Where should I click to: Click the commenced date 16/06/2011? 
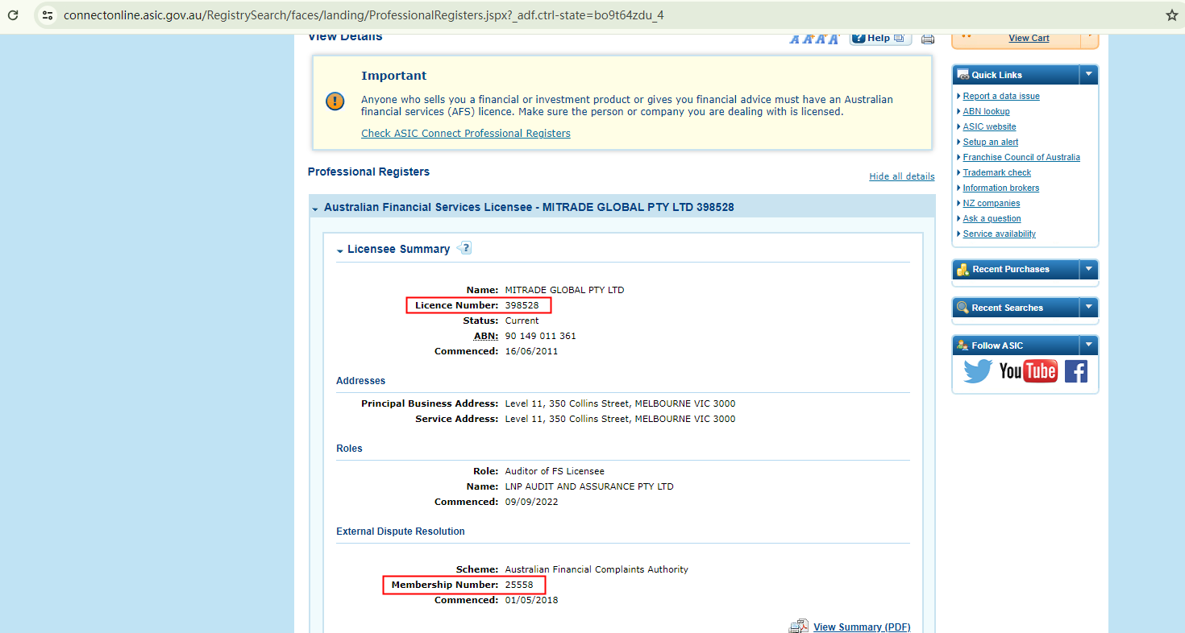532,351
